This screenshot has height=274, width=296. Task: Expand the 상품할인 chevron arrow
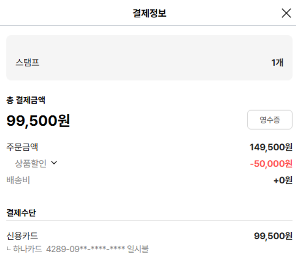(54, 163)
